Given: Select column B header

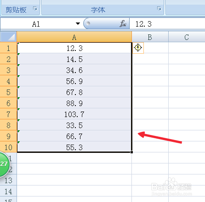Looking at the screenshot, I should click(150, 37).
